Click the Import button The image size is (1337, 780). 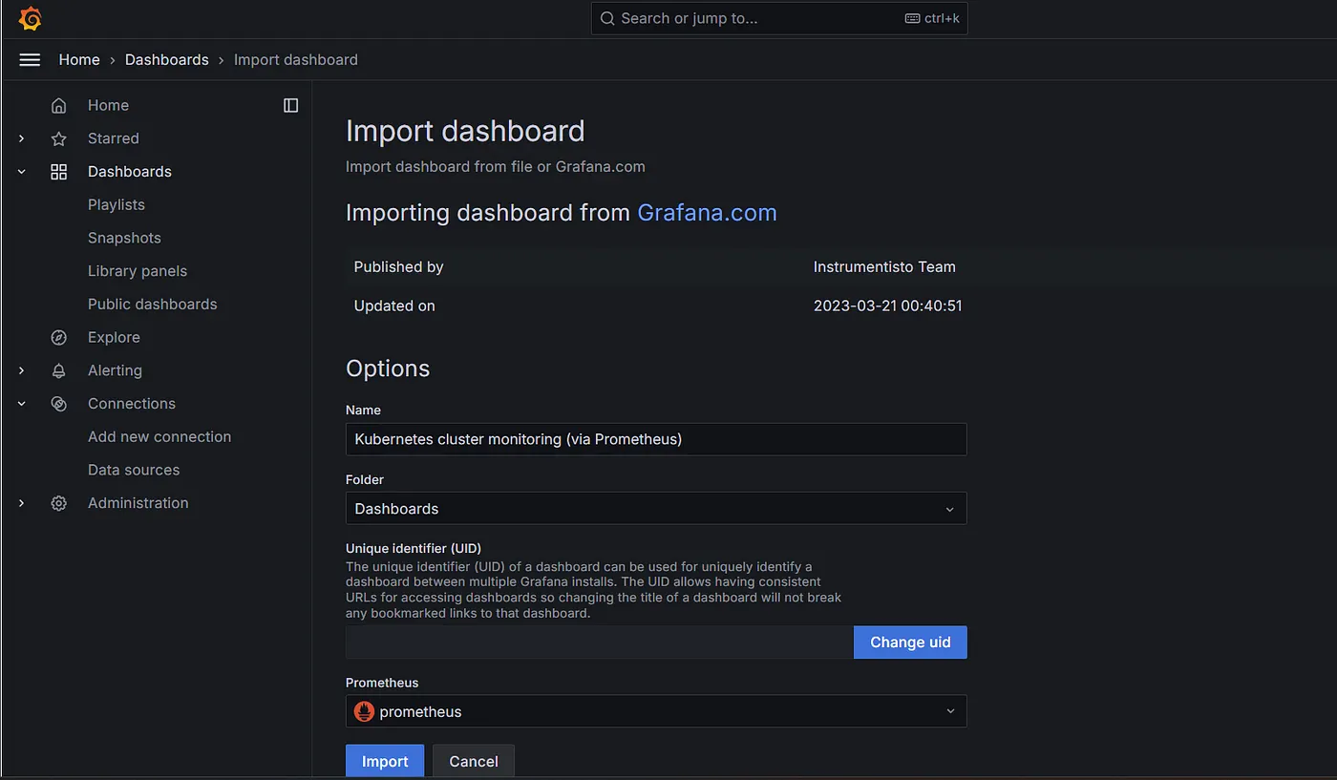(x=385, y=761)
